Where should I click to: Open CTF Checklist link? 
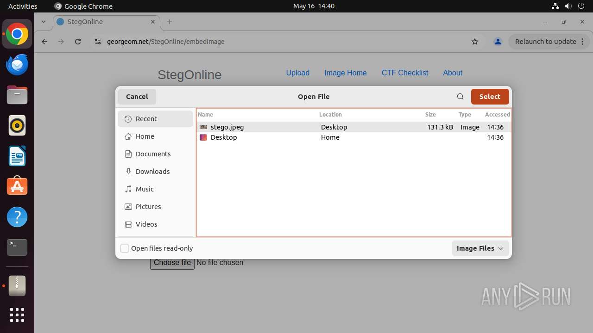tap(405, 73)
